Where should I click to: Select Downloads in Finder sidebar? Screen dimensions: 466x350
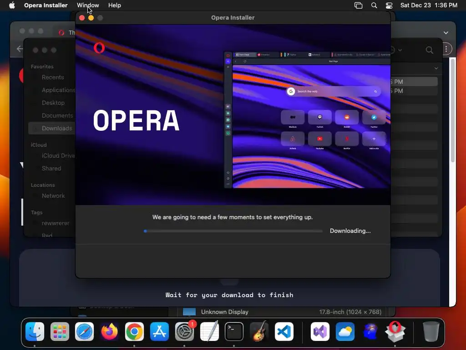coord(52,128)
